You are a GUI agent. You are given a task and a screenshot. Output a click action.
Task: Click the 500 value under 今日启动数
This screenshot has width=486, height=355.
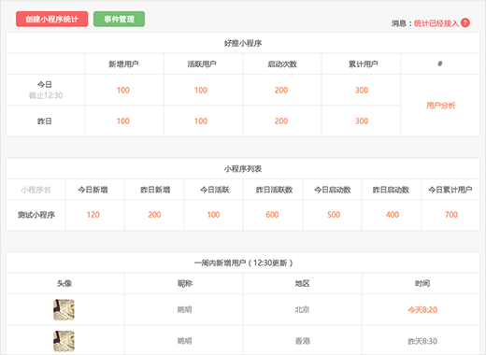tap(334, 215)
